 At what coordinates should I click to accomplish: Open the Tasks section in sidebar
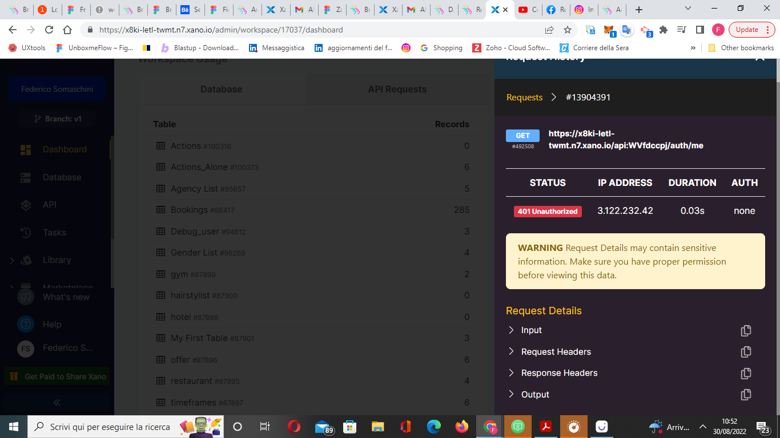pyautogui.click(x=54, y=233)
